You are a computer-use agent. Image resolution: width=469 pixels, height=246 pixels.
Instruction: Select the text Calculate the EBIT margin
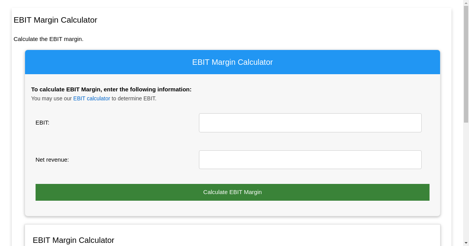[48, 39]
